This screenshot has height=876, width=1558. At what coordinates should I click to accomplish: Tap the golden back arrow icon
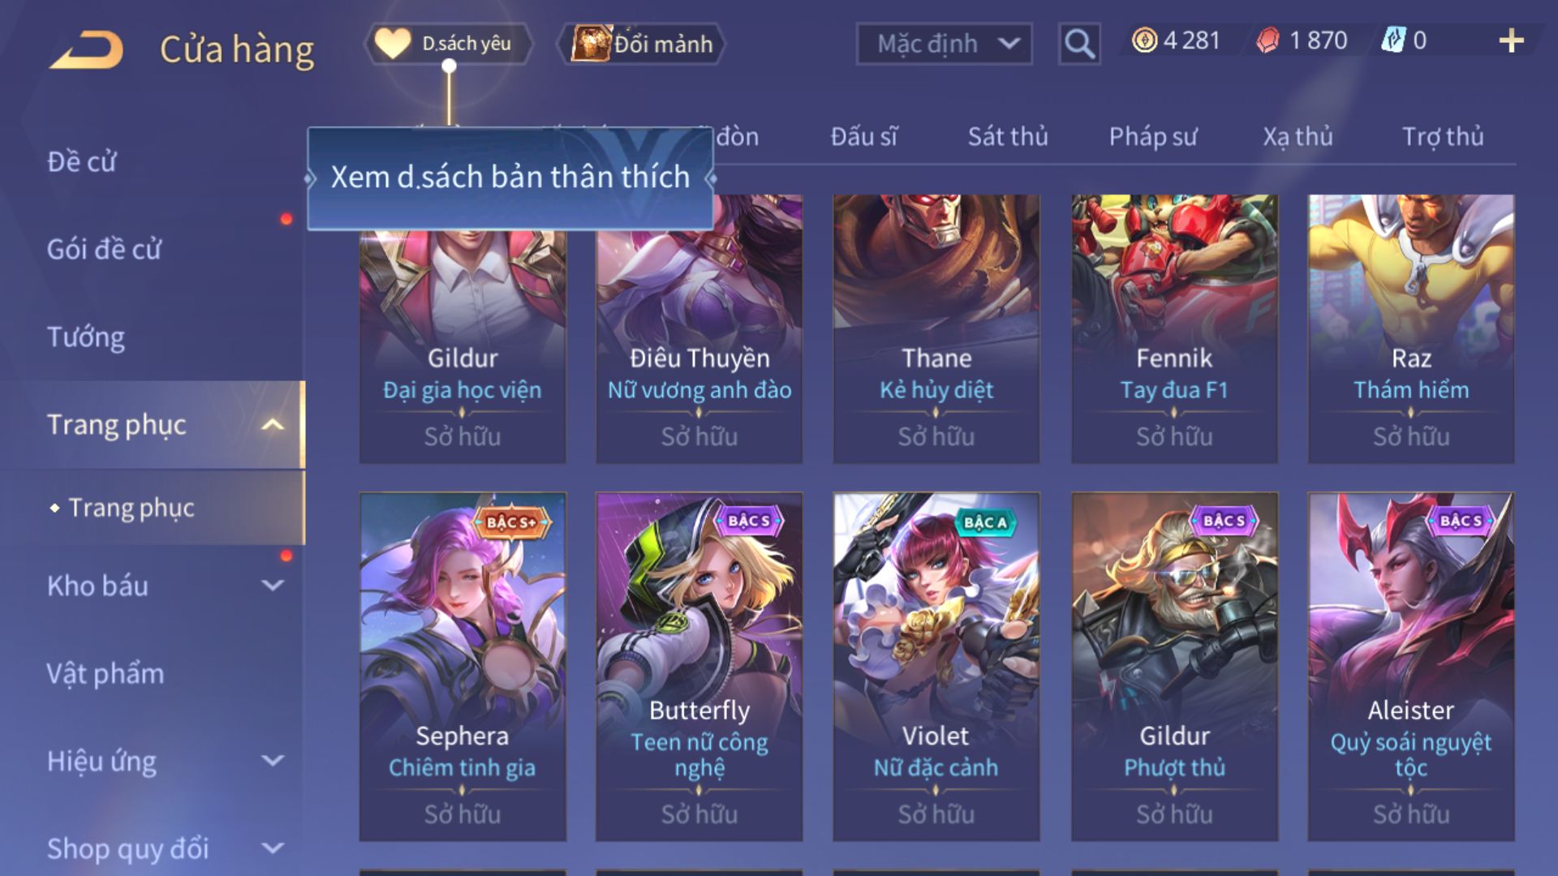tap(86, 49)
